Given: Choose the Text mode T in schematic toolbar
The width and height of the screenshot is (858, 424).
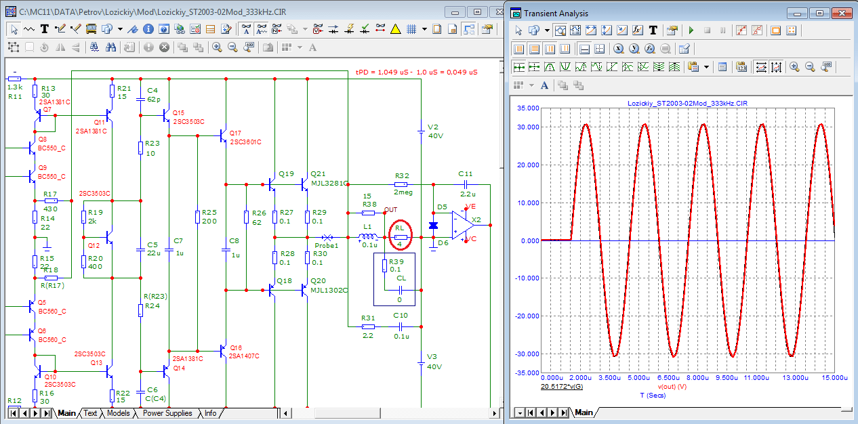Looking at the screenshot, I should (44, 30).
